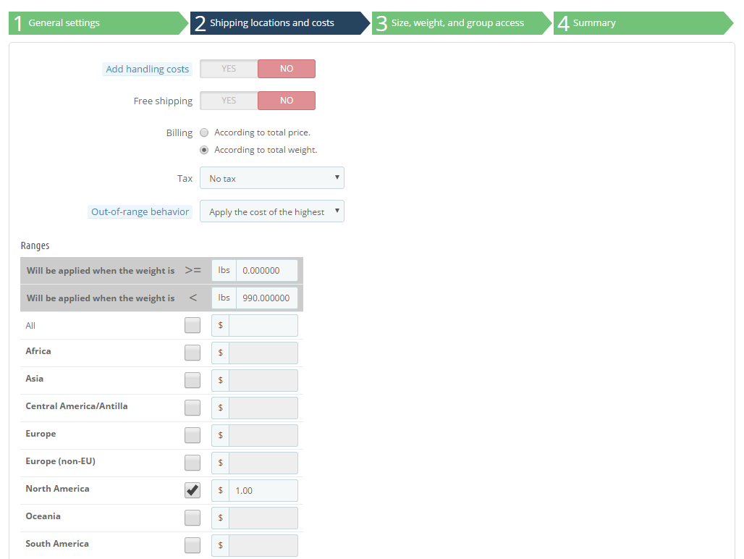Select billing According to total price
The height and width of the screenshot is (559, 744).
pyautogui.click(x=204, y=133)
